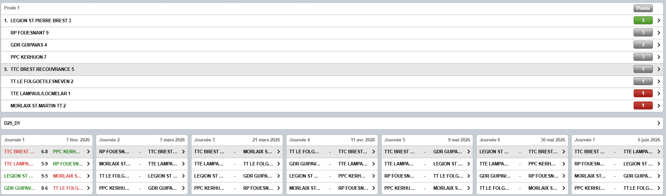666x196 pixels.
Task: Select the Journée 5 header
Action: 427,140
